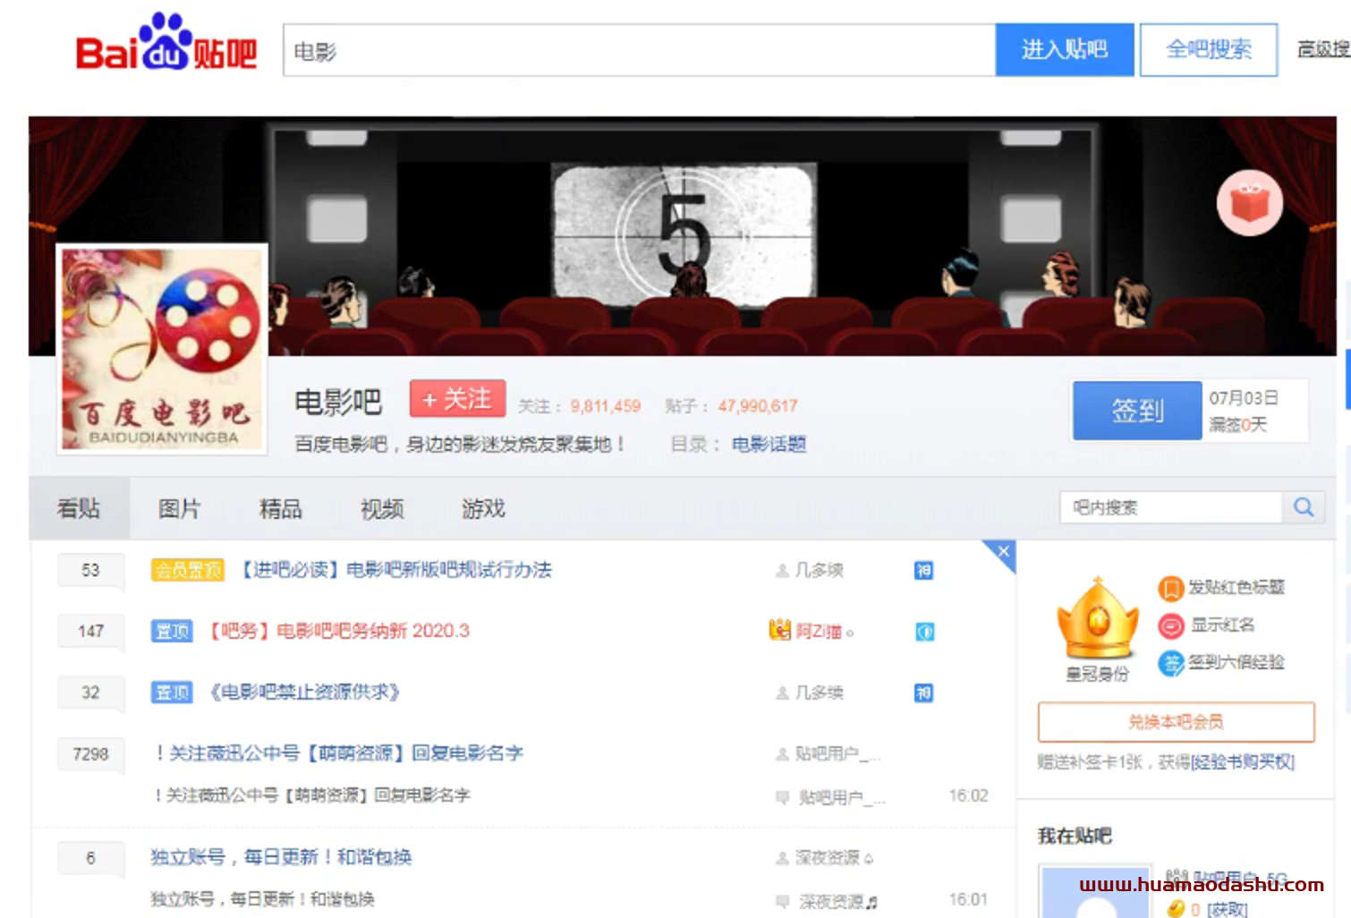Open last replier 贴吧用户_ at 16:02
The height and width of the screenshot is (918, 1351).
click(x=841, y=796)
